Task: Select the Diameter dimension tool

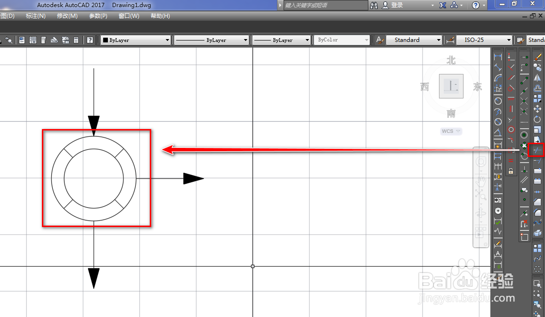Action: pos(498,122)
